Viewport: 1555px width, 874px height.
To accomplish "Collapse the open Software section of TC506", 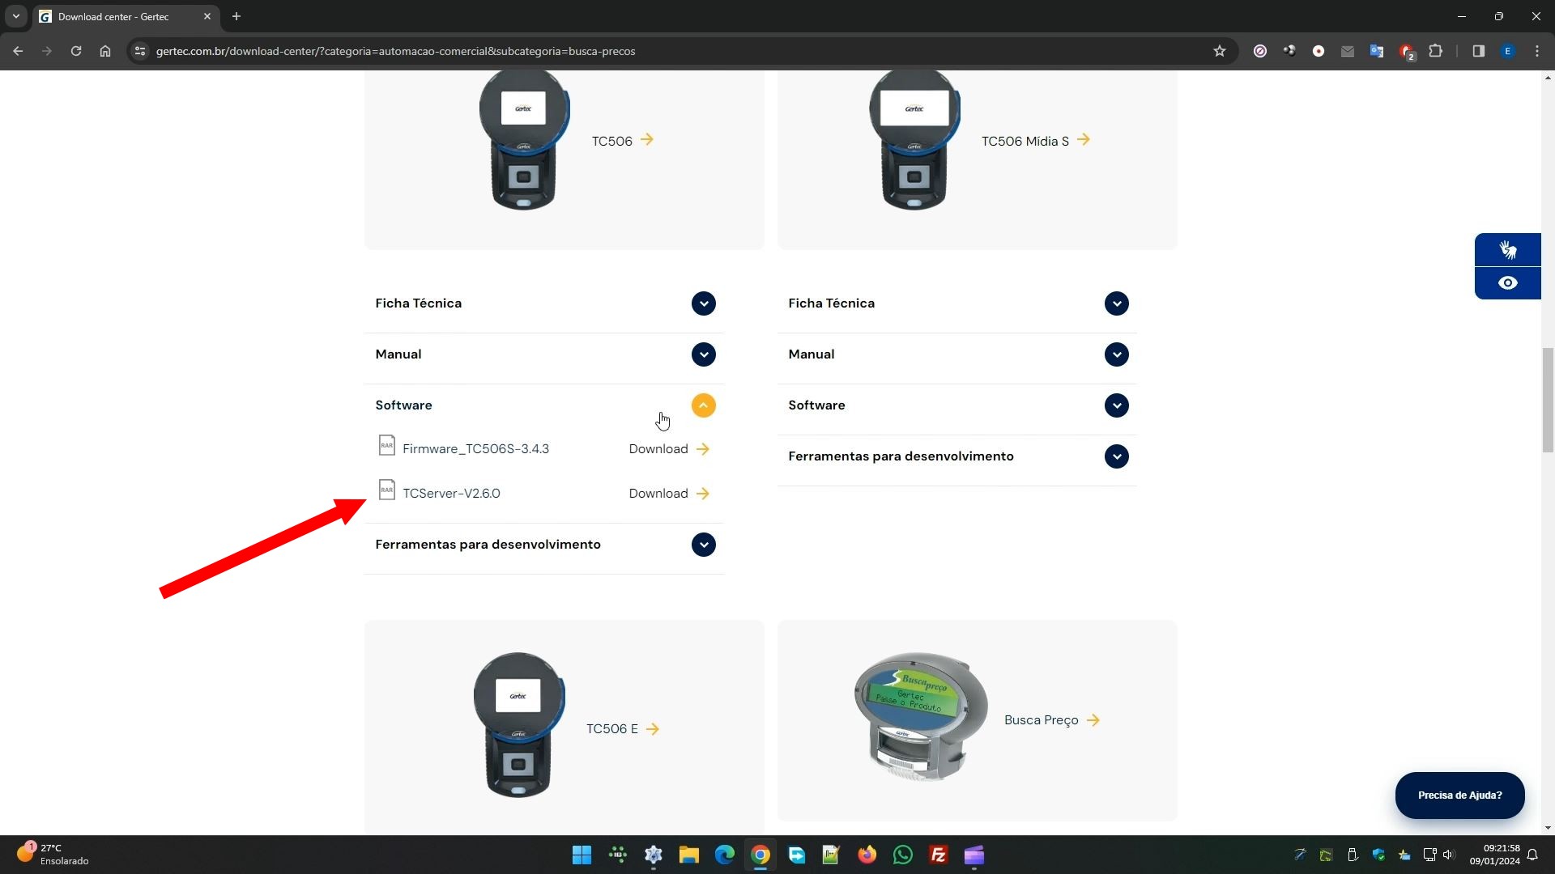I will point(703,405).
